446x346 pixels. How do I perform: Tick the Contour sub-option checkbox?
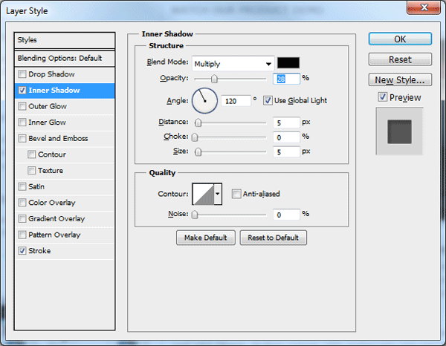tap(31, 154)
